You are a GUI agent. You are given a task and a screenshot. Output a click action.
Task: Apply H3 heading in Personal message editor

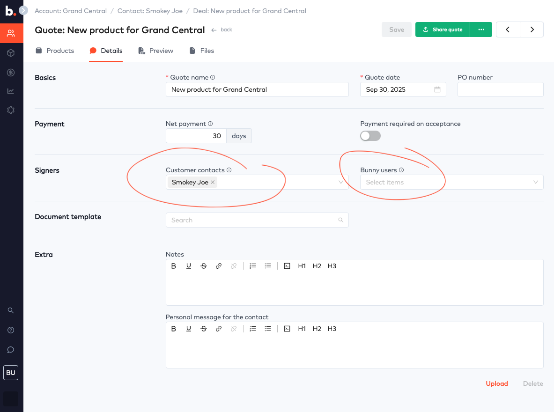[x=332, y=329]
